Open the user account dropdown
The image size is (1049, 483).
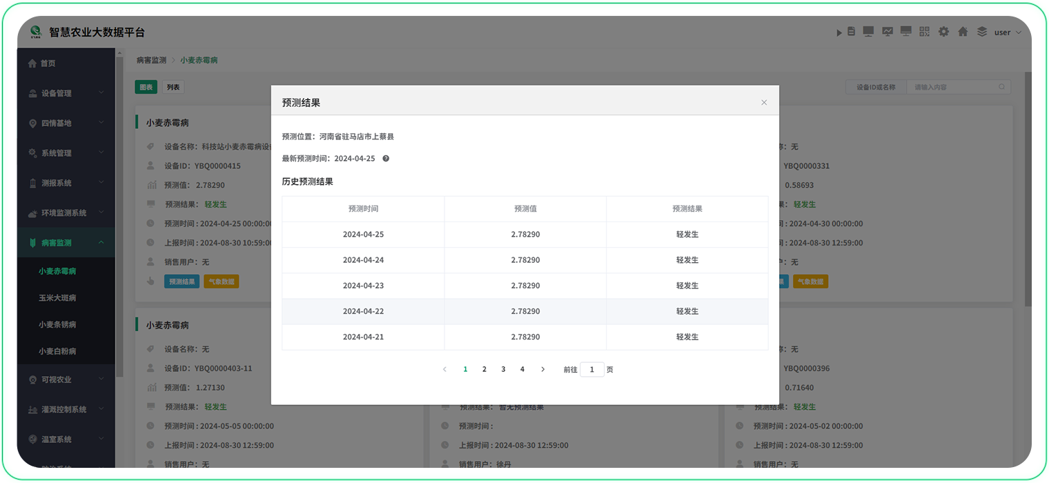point(1007,32)
